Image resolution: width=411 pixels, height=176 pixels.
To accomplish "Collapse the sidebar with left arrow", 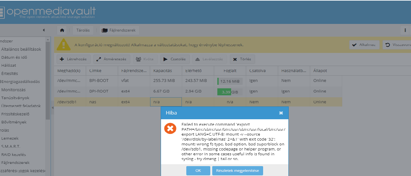I will 44,30.
